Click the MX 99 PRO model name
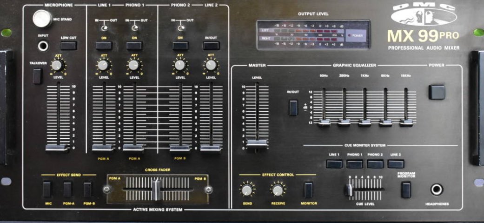Screen dimensions: 484x223 [423, 36]
